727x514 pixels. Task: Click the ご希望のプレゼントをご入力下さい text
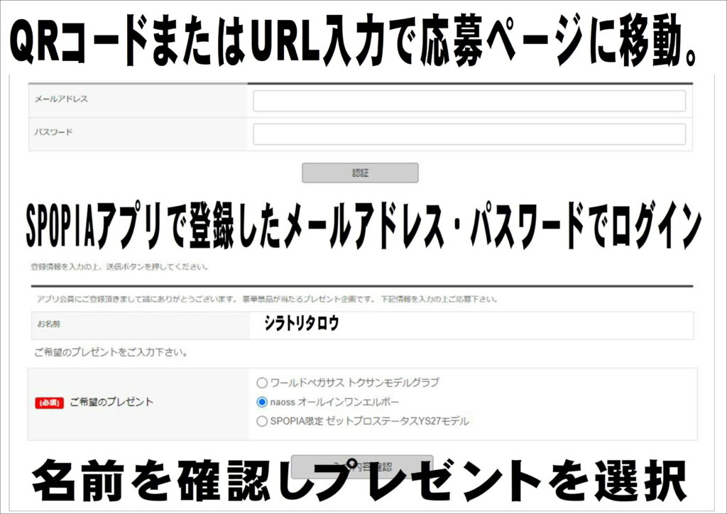coord(111,353)
